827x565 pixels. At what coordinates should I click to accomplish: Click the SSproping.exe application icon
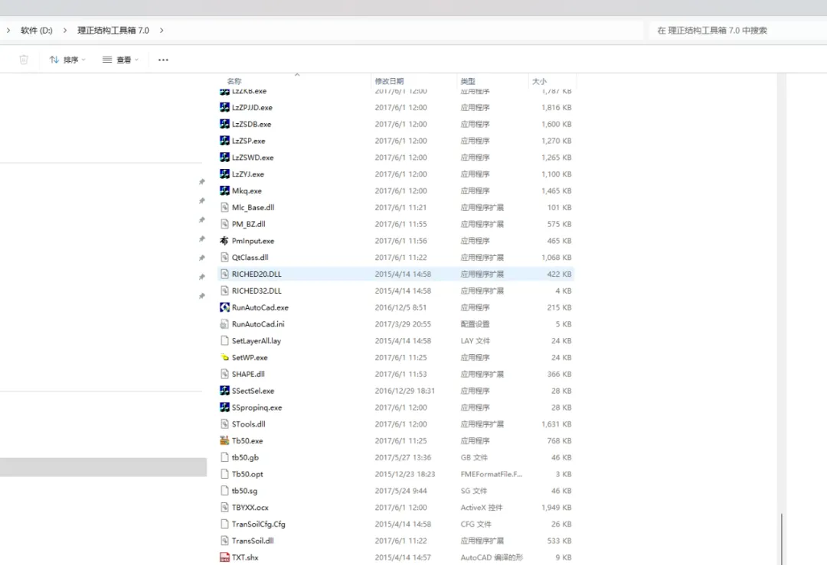tap(224, 408)
